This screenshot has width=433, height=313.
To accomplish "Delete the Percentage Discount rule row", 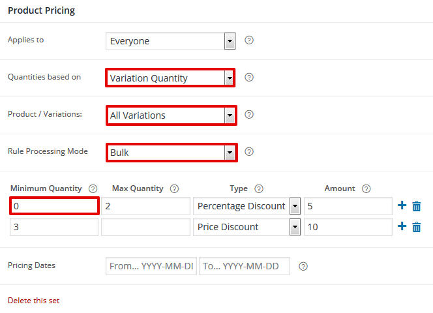I will [x=417, y=206].
